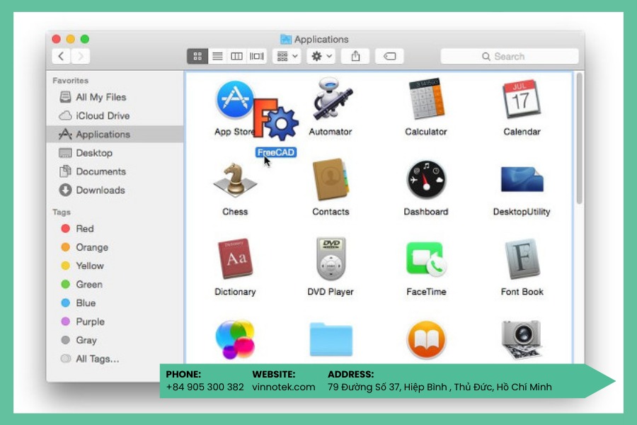Go back with the left chevron
This screenshot has width=637, height=425.
tap(62, 56)
